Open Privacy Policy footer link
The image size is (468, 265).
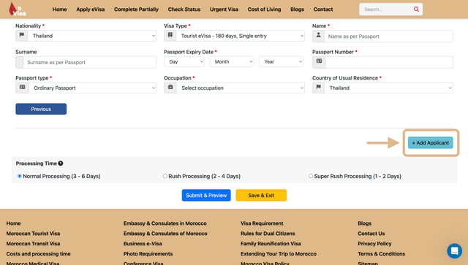pyautogui.click(x=374, y=244)
